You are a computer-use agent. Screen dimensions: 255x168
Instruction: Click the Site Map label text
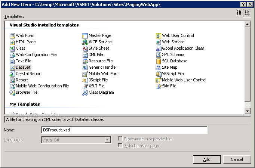coord(170,67)
